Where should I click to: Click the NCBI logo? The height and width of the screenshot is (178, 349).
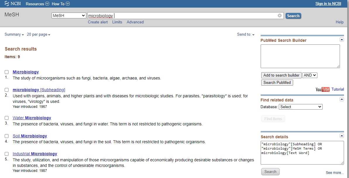[x=12, y=4]
